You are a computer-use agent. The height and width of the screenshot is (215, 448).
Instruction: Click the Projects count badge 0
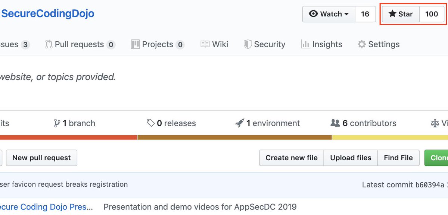click(180, 45)
